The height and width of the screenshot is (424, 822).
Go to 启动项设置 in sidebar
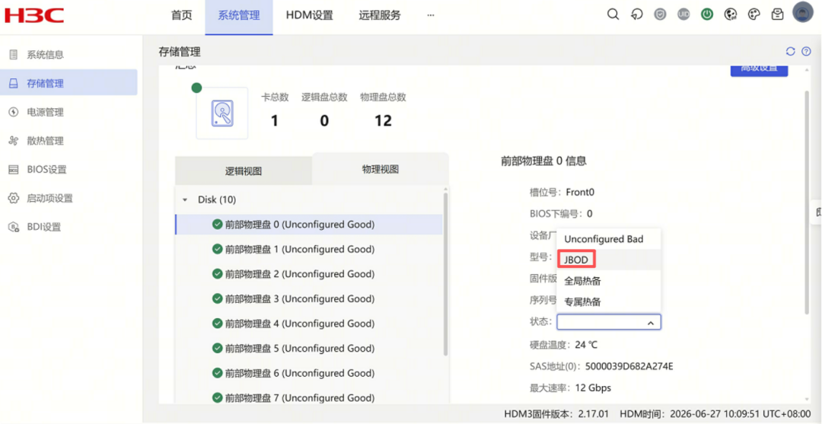click(x=49, y=198)
